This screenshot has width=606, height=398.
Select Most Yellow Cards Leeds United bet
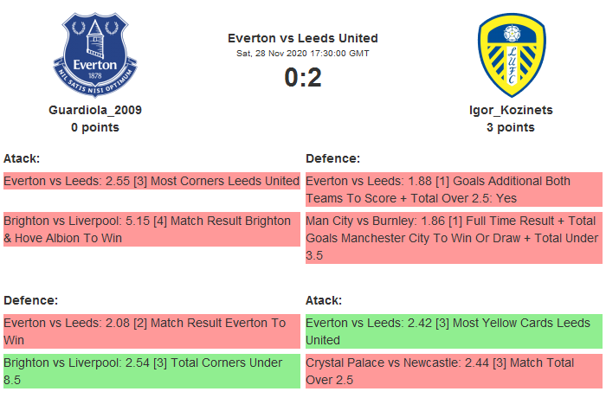click(x=454, y=331)
